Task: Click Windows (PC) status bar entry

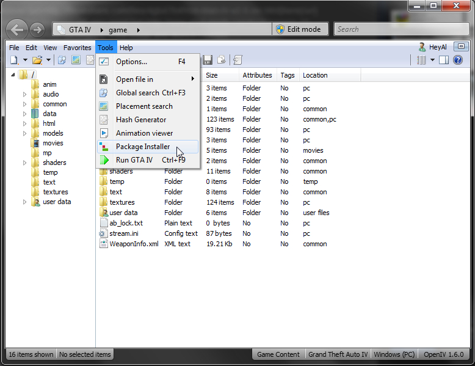Action: click(394, 354)
